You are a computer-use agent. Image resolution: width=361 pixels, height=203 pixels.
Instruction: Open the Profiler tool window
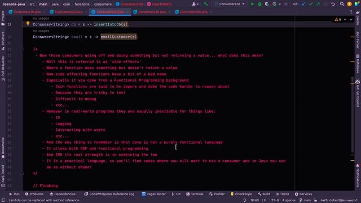point(217,194)
